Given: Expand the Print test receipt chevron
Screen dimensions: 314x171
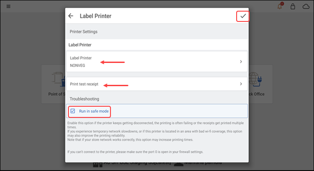Looking at the screenshot, I should point(241,84).
